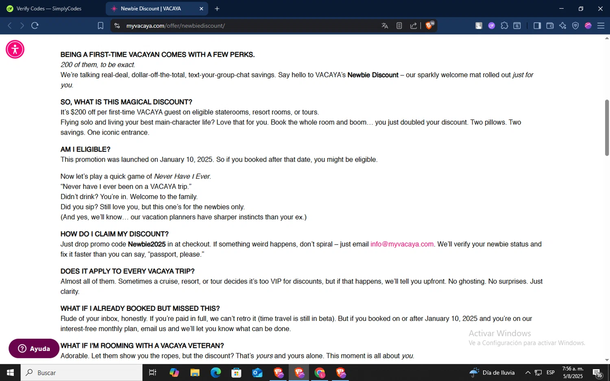Click the scrollbar up arrow

(x=607, y=38)
